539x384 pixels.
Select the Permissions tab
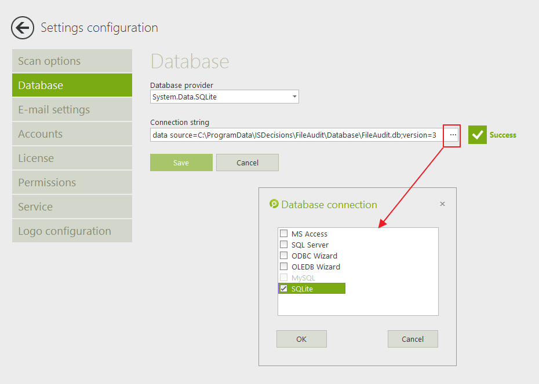tap(72, 182)
